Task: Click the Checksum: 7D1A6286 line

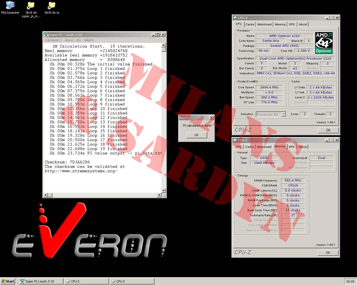Action: click(x=67, y=162)
